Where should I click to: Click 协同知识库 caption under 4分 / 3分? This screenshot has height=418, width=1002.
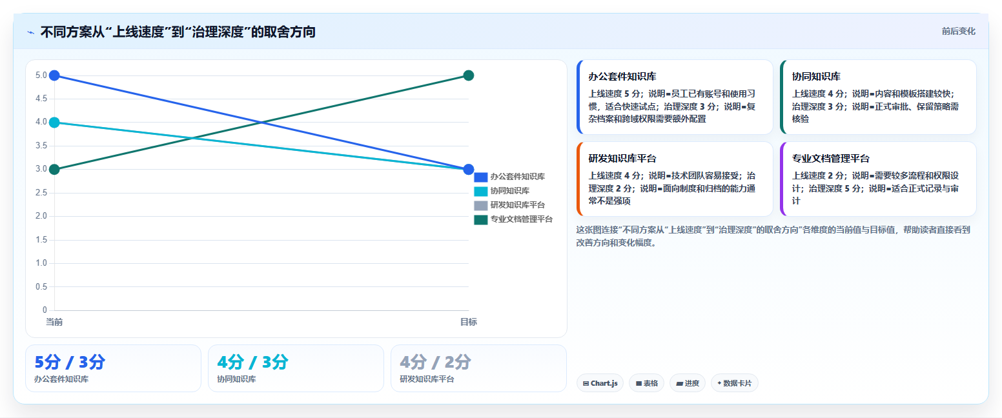[x=236, y=379]
